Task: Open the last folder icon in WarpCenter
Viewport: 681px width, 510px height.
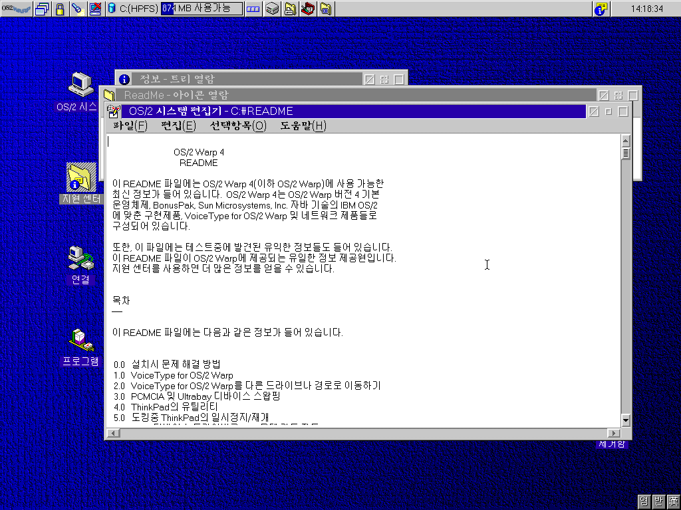Action: (325, 9)
